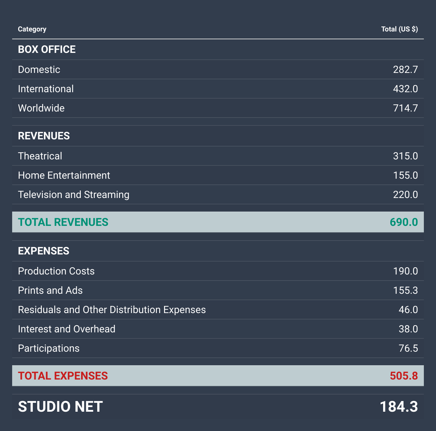This screenshot has height=431, width=436.
Task: Click the Participations value 76.5
Action: pos(408,348)
